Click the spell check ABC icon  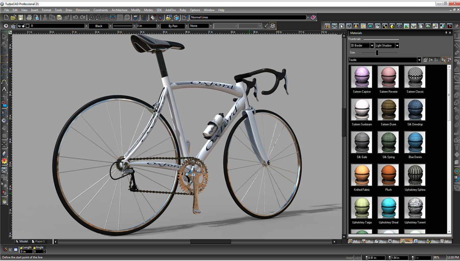pos(136,18)
